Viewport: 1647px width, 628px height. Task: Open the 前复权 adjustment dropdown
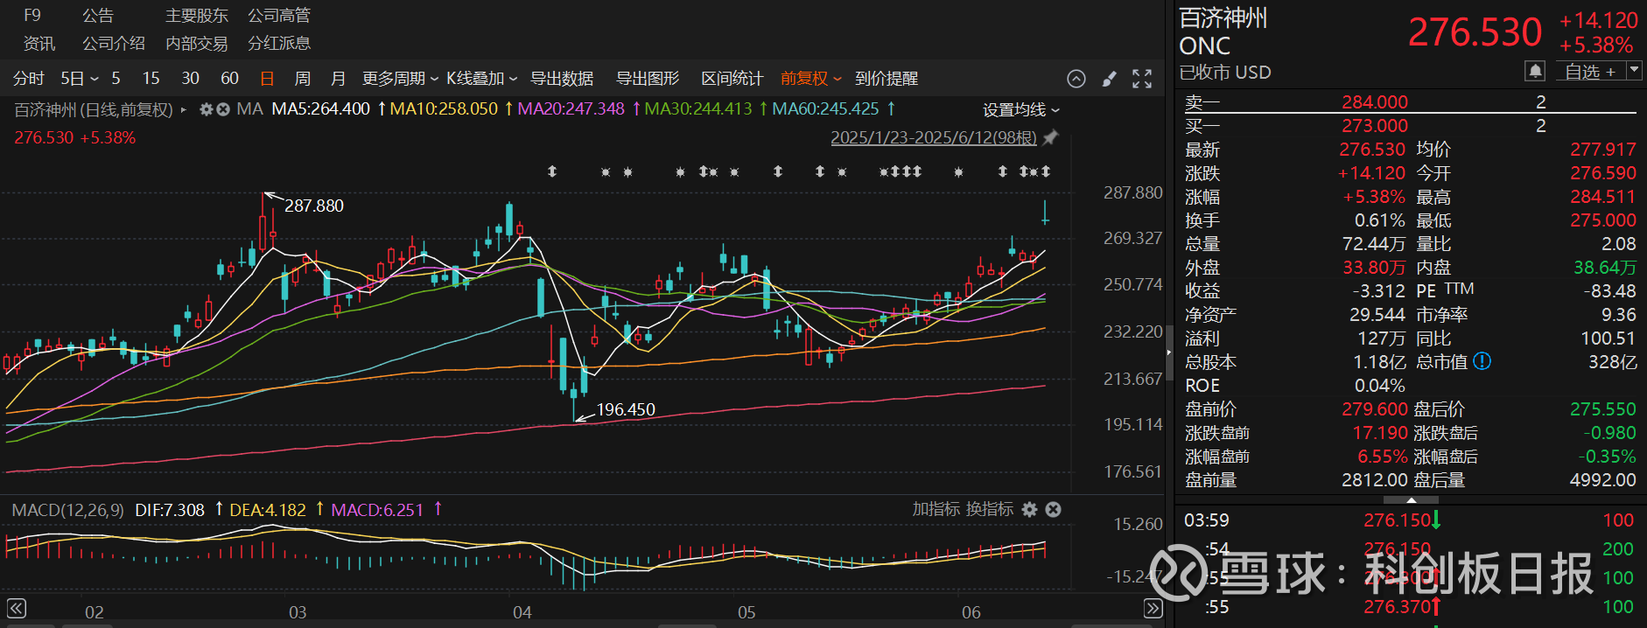pos(811,79)
